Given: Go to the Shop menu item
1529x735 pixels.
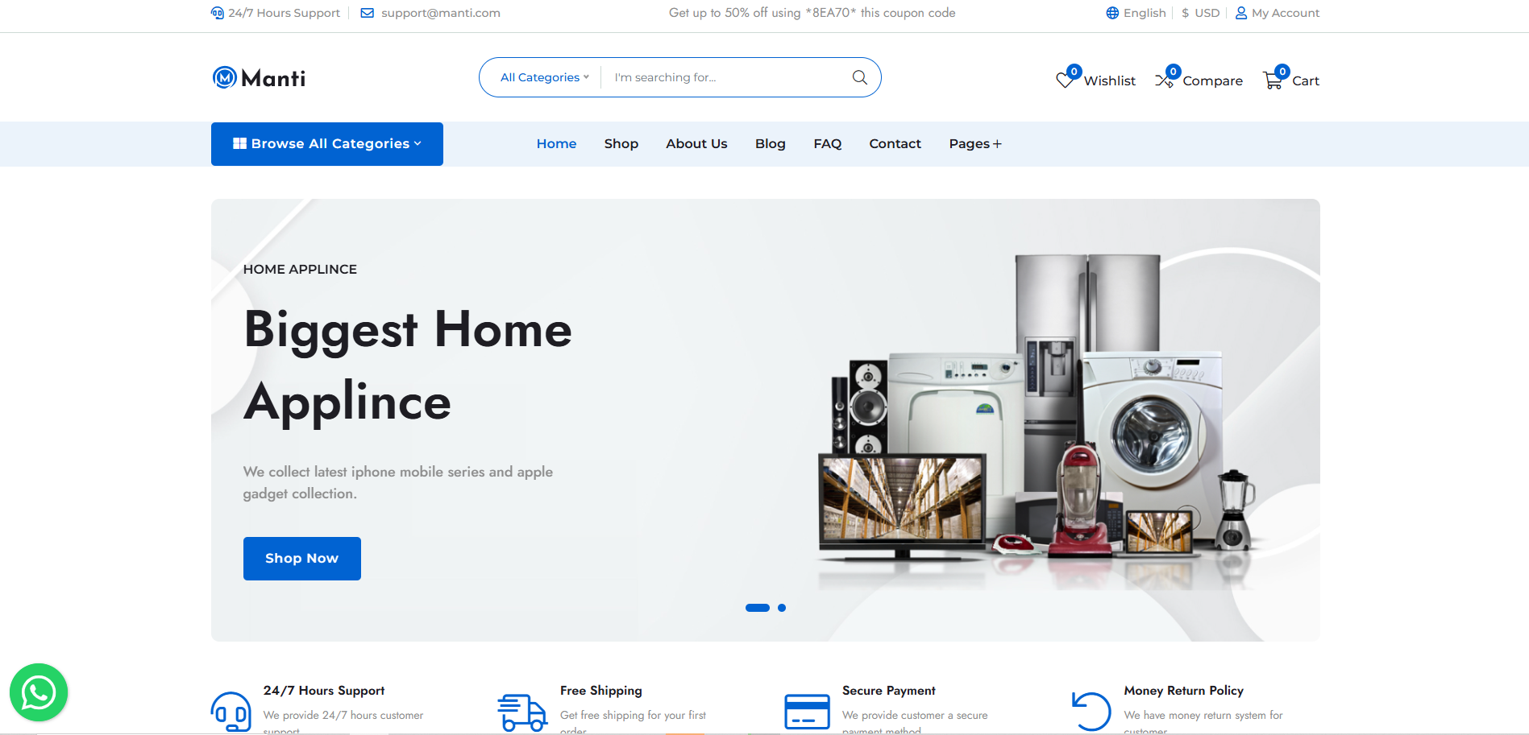Looking at the screenshot, I should (621, 144).
